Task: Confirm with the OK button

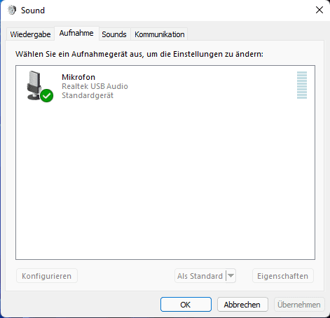Action: (x=186, y=305)
